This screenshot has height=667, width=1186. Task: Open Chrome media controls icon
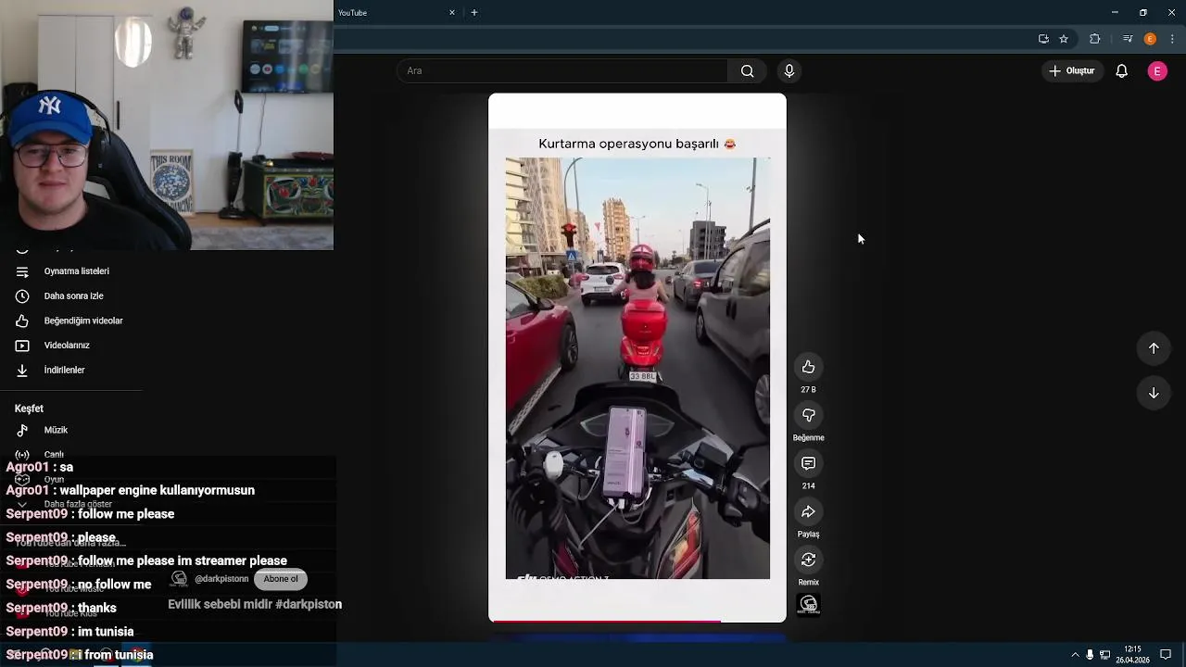click(1128, 39)
